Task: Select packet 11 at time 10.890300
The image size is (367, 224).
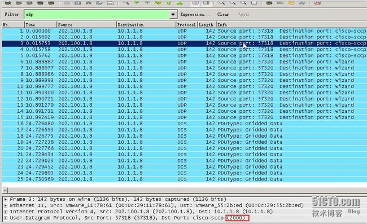Action: coord(185,93)
